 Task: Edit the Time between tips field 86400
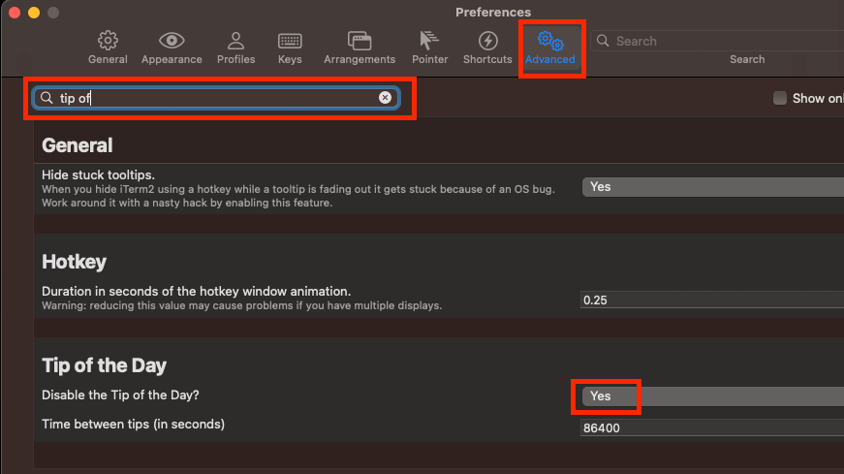pyautogui.click(x=712, y=427)
